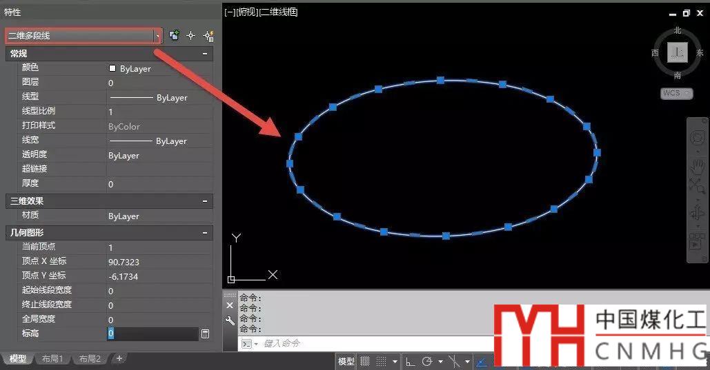Toggle polar tracking circle icon
The height and width of the screenshot is (370, 710).
(x=426, y=362)
